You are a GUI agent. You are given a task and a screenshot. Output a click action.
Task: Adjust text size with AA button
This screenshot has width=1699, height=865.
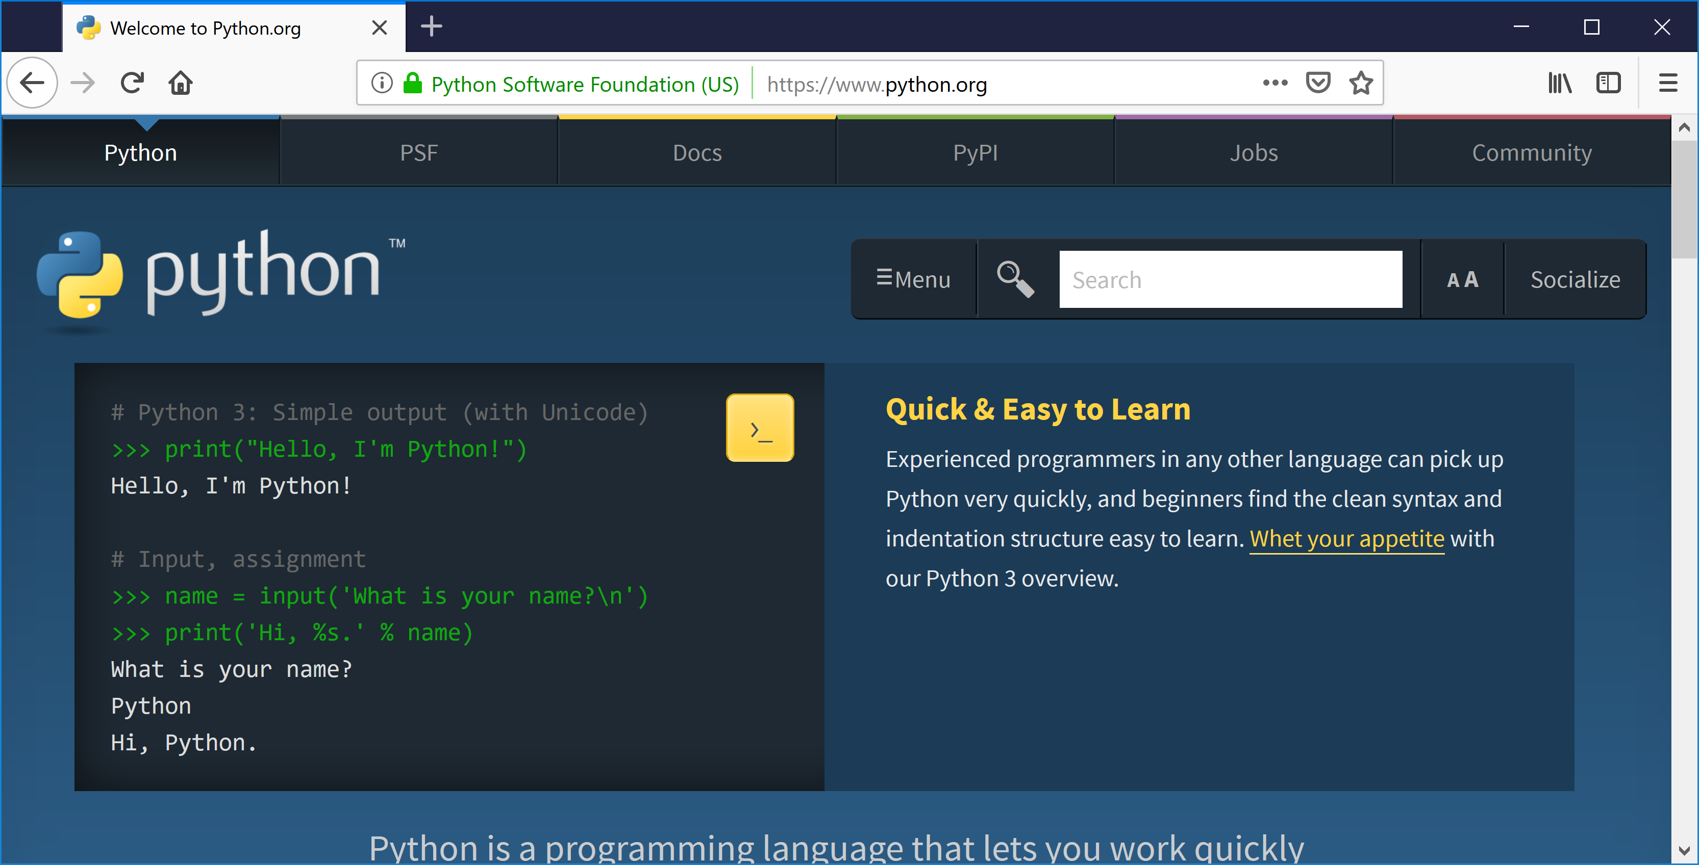[1462, 279]
